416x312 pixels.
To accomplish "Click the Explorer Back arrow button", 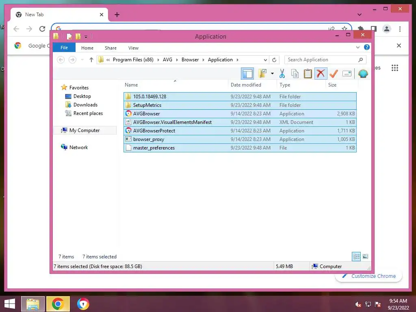I will pos(61,60).
